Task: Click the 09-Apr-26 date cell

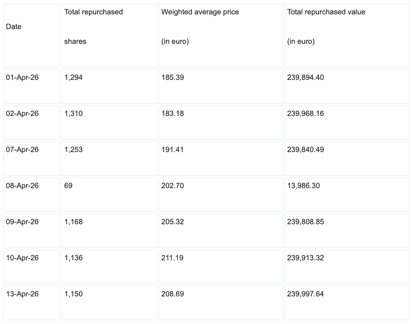Action: tap(32, 230)
